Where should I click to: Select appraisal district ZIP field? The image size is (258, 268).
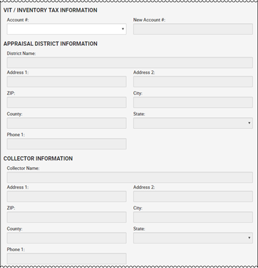[x=67, y=103]
